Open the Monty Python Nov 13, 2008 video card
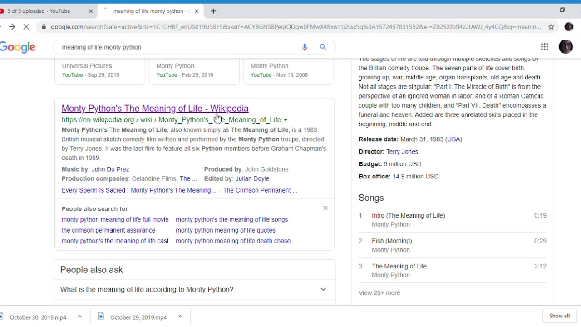Image resolution: width=581 pixels, height=327 pixels. [x=289, y=72]
